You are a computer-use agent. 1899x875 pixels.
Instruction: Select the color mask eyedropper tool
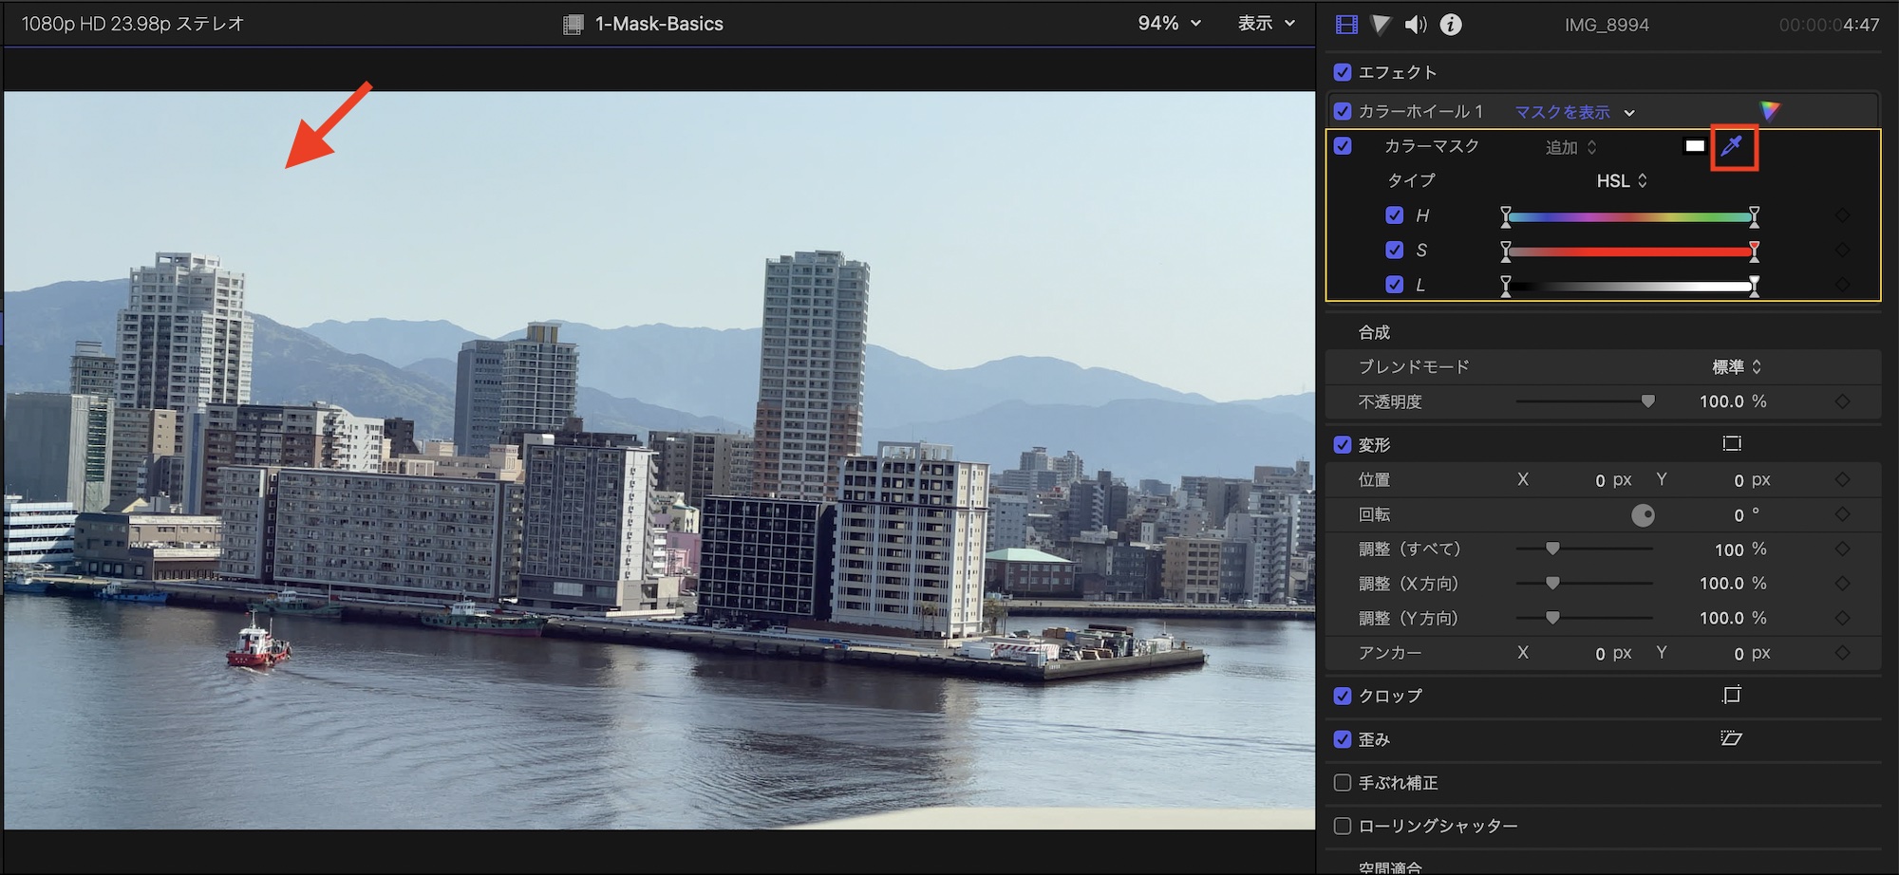(1733, 146)
